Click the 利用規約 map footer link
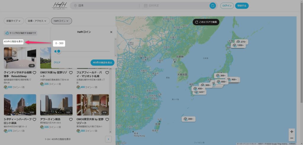303x145 pixels. click(x=292, y=144)
